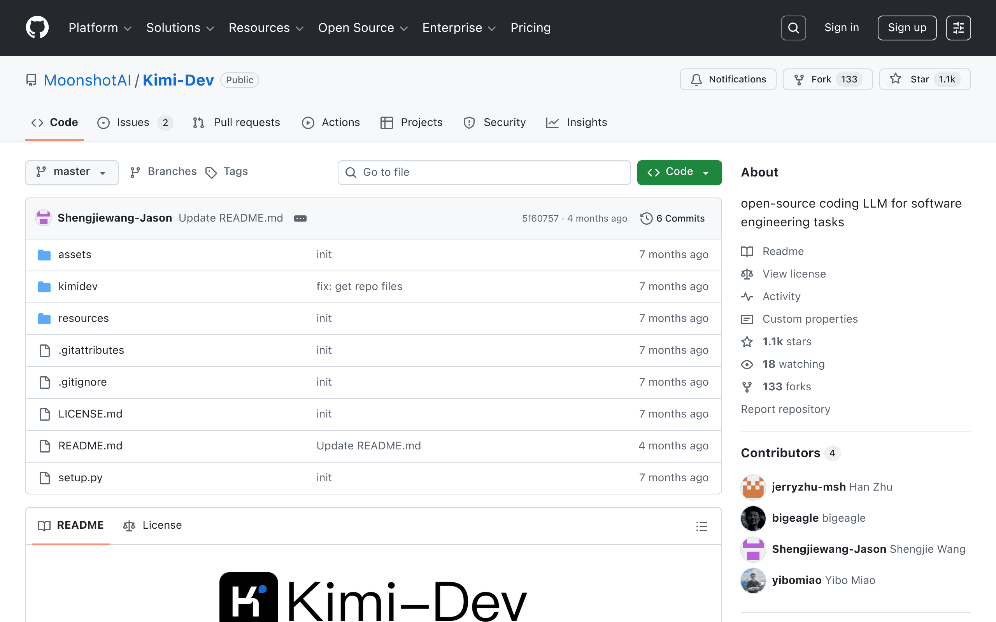
Task: Expand the commit message ellipsis icon
Action: 300,218
